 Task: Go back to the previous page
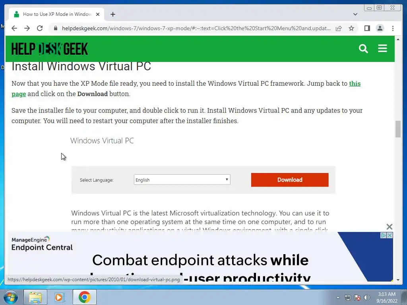tap(14, 28)
